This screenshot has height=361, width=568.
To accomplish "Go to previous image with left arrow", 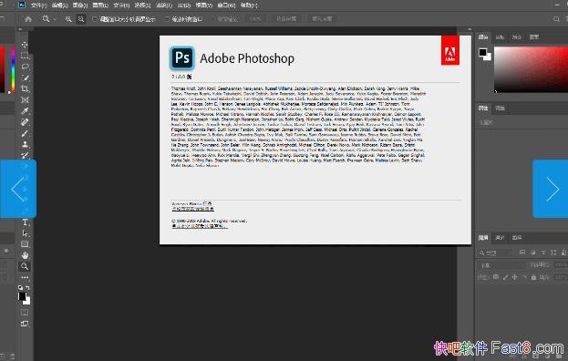I will (x=18, y=189).
